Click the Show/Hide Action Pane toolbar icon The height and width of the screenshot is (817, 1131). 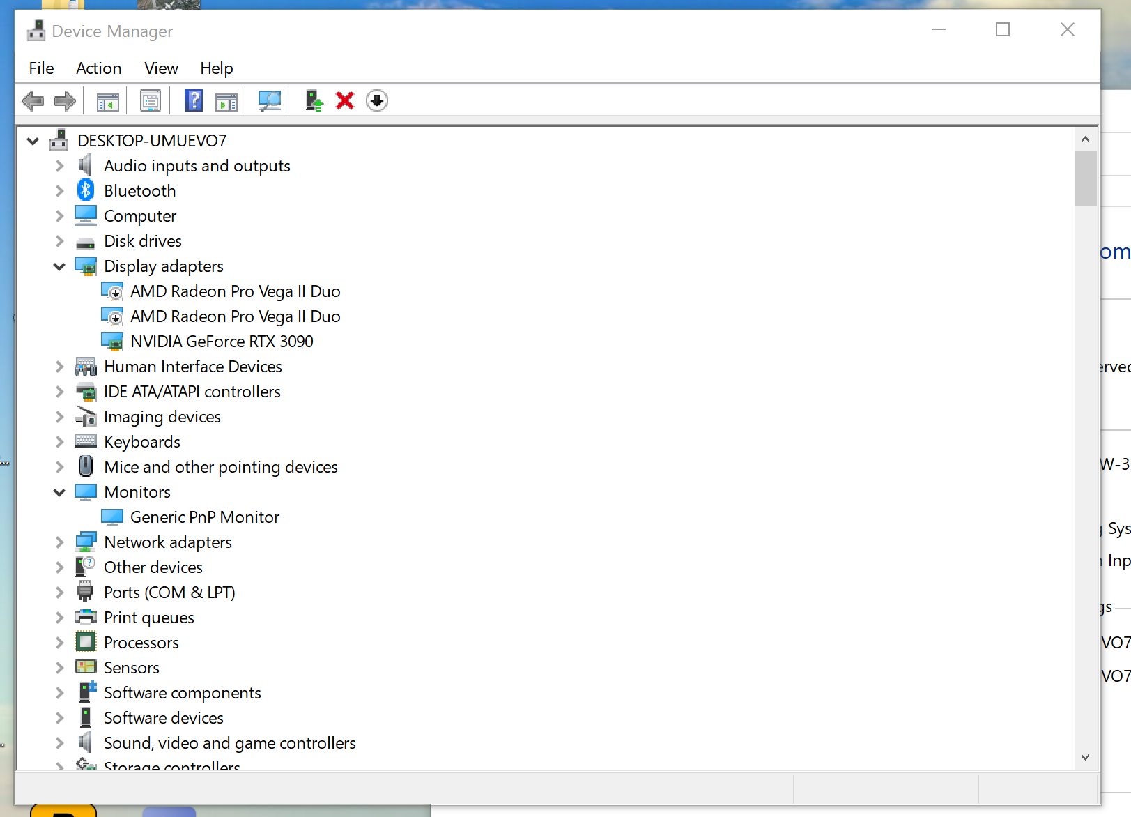pyautogui.click(x=226, y=101)
